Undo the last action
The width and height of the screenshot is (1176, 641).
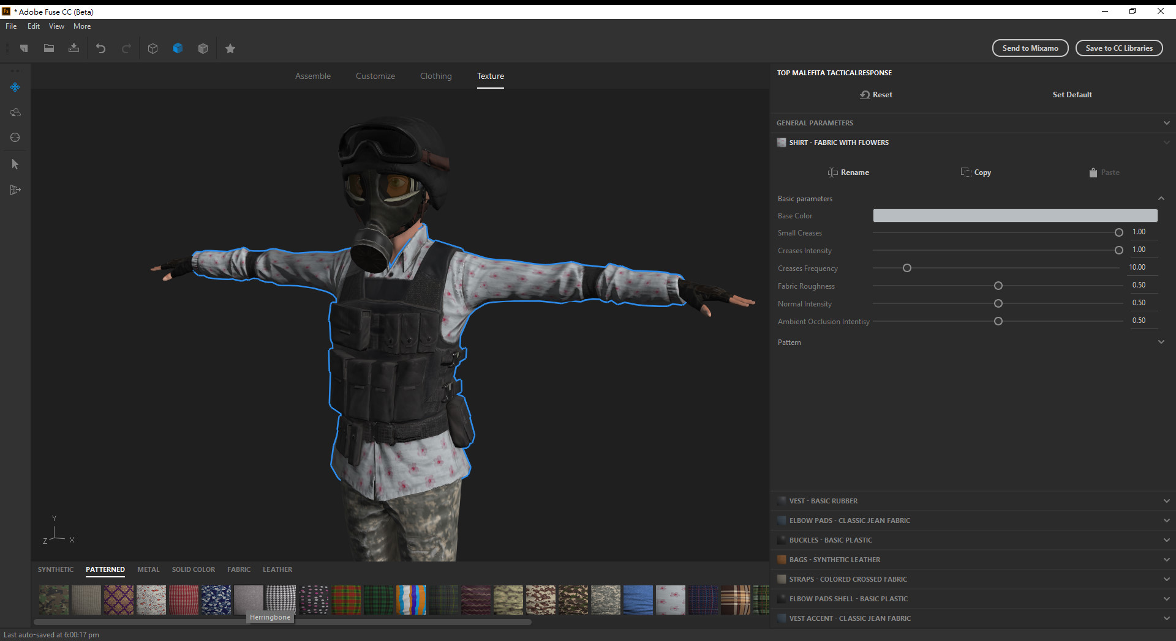tap(101, 48)
